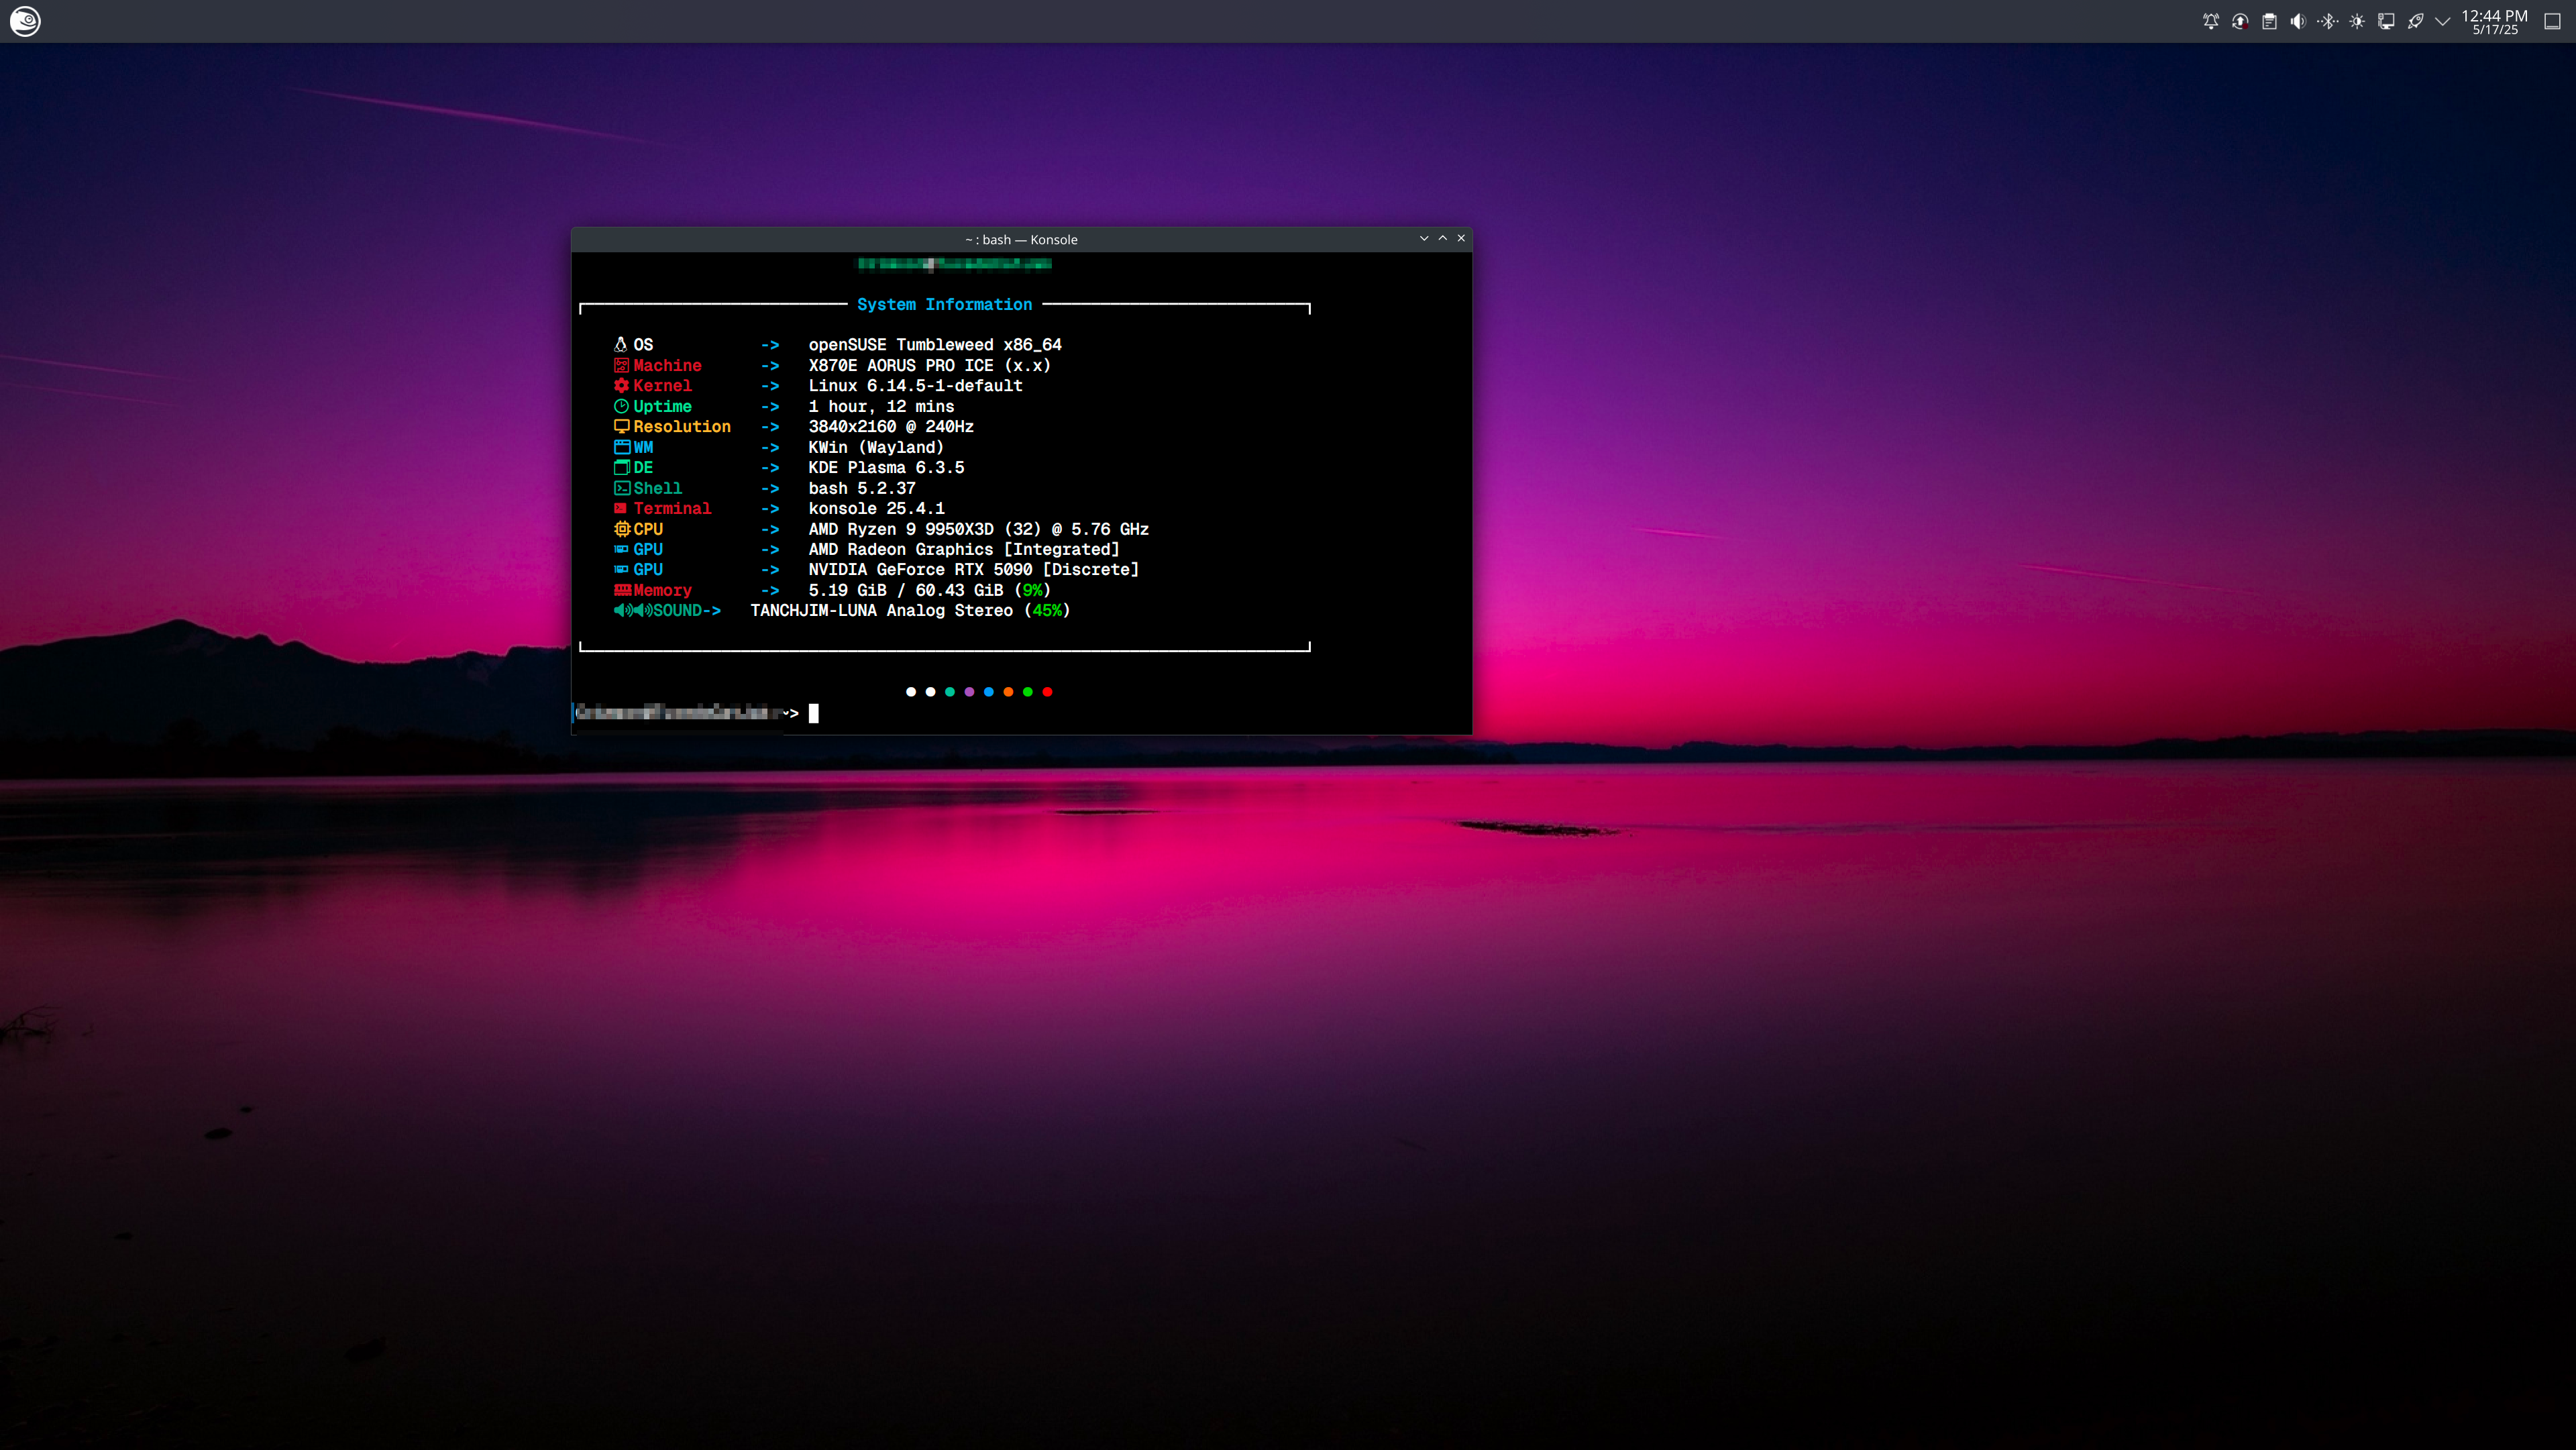Click the peek at desktop button

click(2552, 21)
